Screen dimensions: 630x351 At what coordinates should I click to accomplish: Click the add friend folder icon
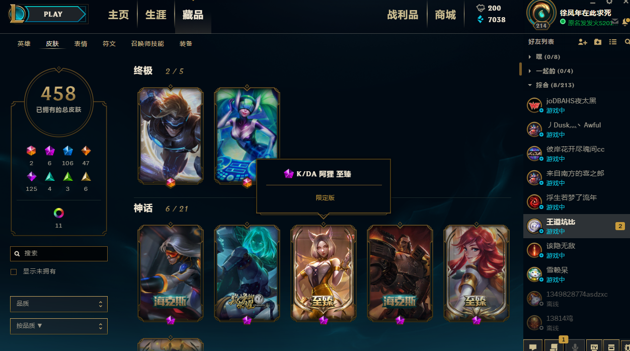[x=598, y=42]
